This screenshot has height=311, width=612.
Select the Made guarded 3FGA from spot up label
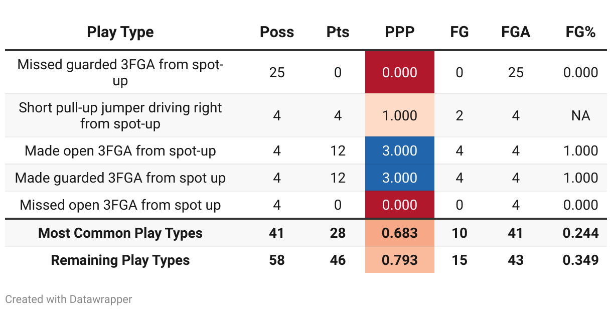point(120,178)
